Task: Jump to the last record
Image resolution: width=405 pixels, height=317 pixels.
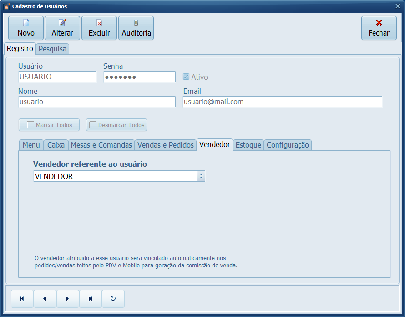Action: point(91,299)
